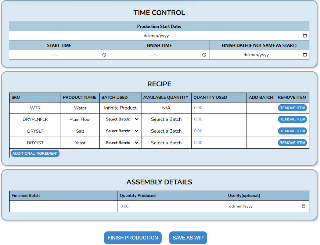Screen dimensions: 320x245
Task: Focus the Finished Batch input field
Action: point(64,206)
